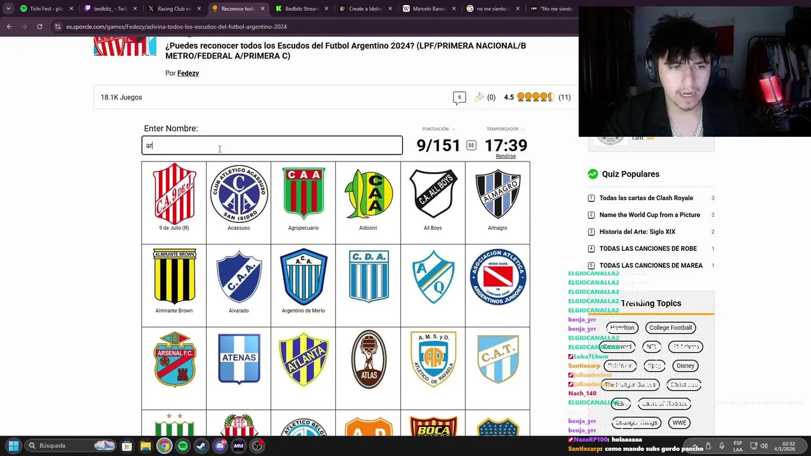811x456 pixels.
Task: Click the party popper kudos icon
Action: 479,97
